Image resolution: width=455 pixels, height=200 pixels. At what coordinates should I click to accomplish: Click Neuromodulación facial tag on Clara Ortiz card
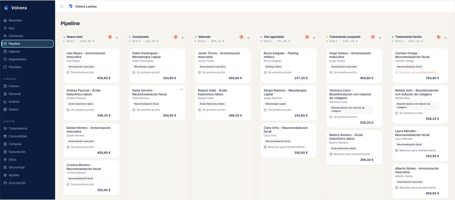pyautogui.click(x=278, y=141)
